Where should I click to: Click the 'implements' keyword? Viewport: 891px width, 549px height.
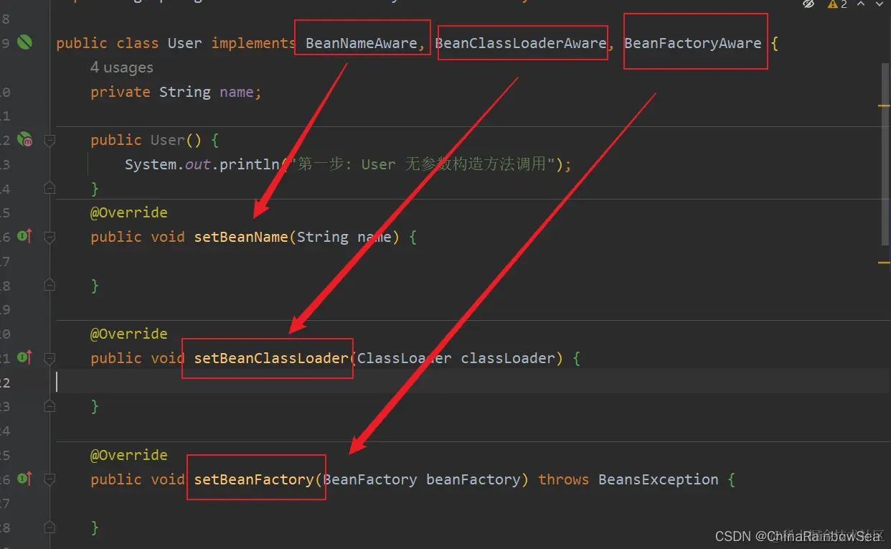click(x=253, y=43)
